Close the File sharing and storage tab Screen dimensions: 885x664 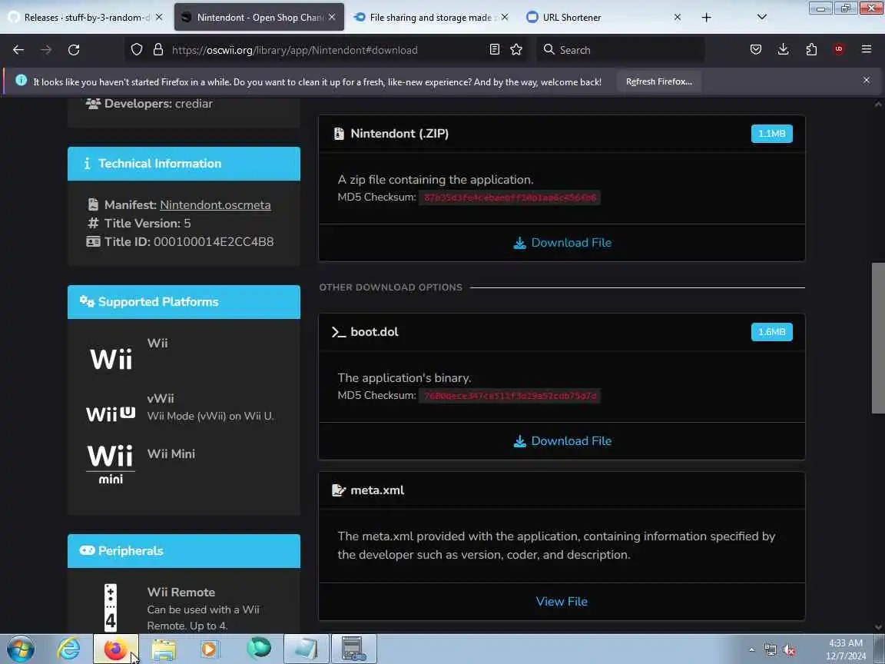505,18
